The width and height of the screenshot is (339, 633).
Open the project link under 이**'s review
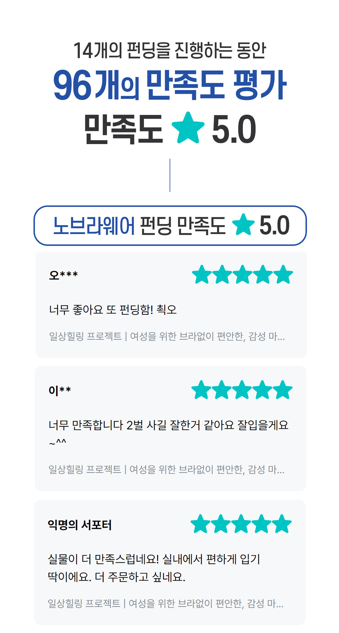coord(166,470)
